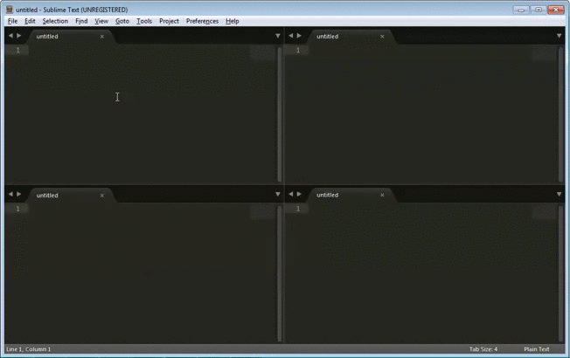Open the Find menu
Image resolution: width=570 pixels, height=358 pixels.
[x=81, y=21]
